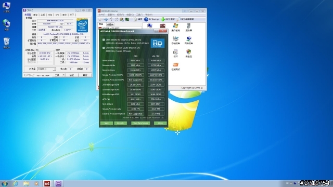
Task: Open the Server category icon in AIDA64
Action: coord(188,28)
